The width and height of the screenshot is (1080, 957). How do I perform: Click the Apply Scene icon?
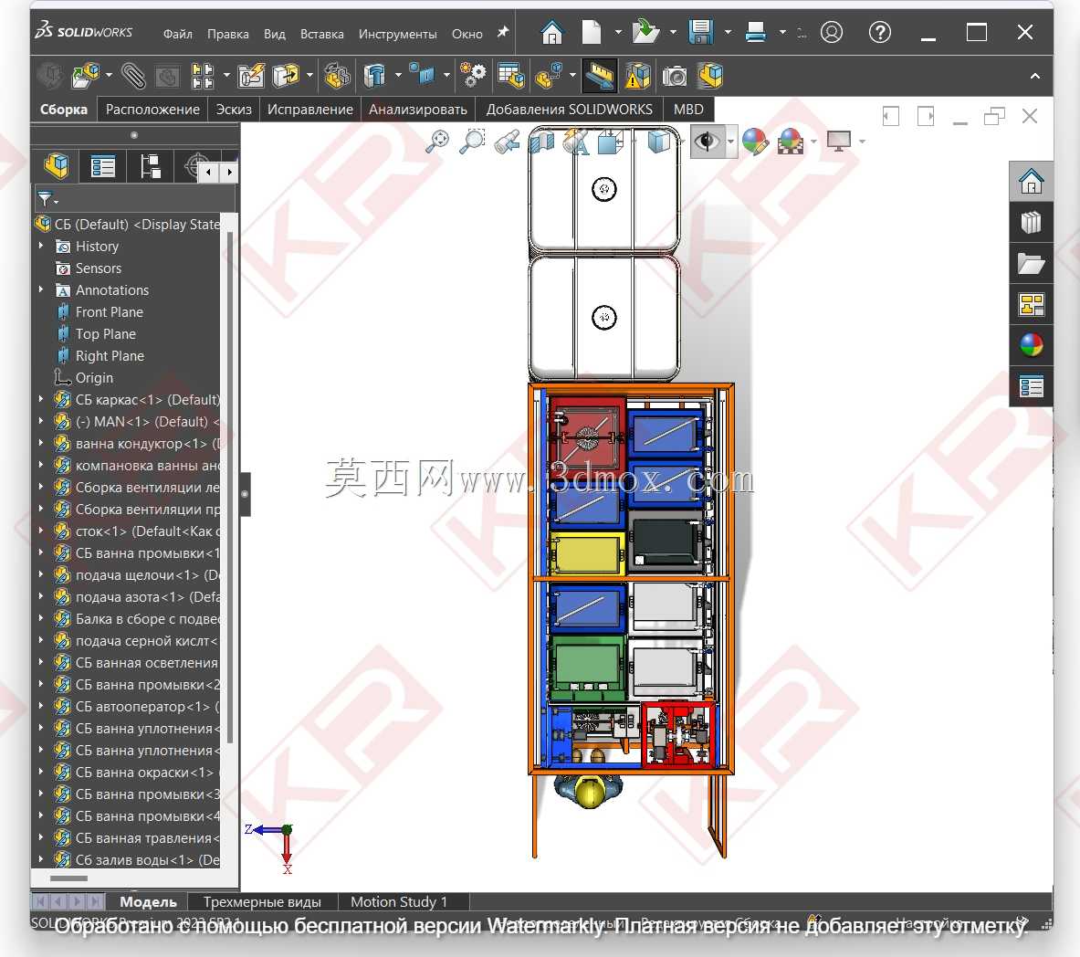point(790,142)
